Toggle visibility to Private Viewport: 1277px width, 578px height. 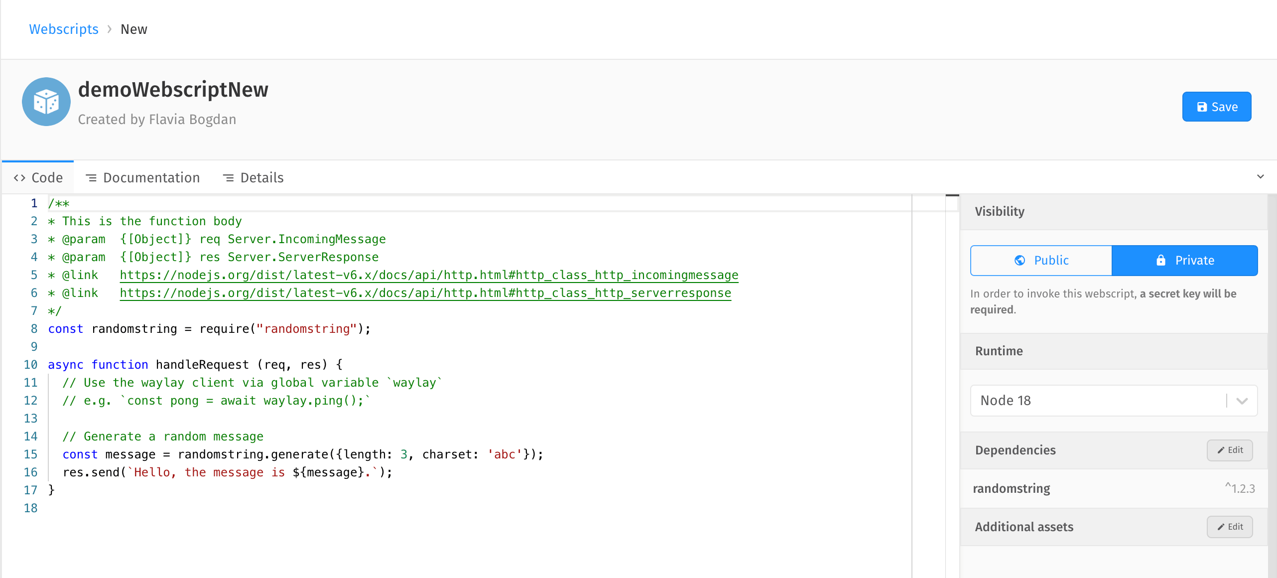click(x=1185, y=260)
